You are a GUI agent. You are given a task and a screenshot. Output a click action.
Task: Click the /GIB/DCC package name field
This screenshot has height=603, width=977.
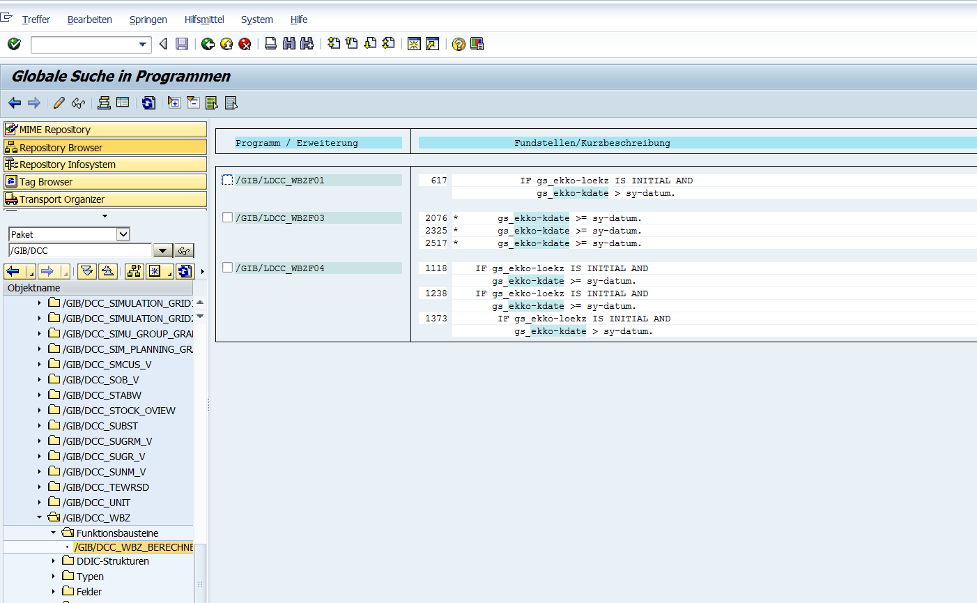(79, 250)
